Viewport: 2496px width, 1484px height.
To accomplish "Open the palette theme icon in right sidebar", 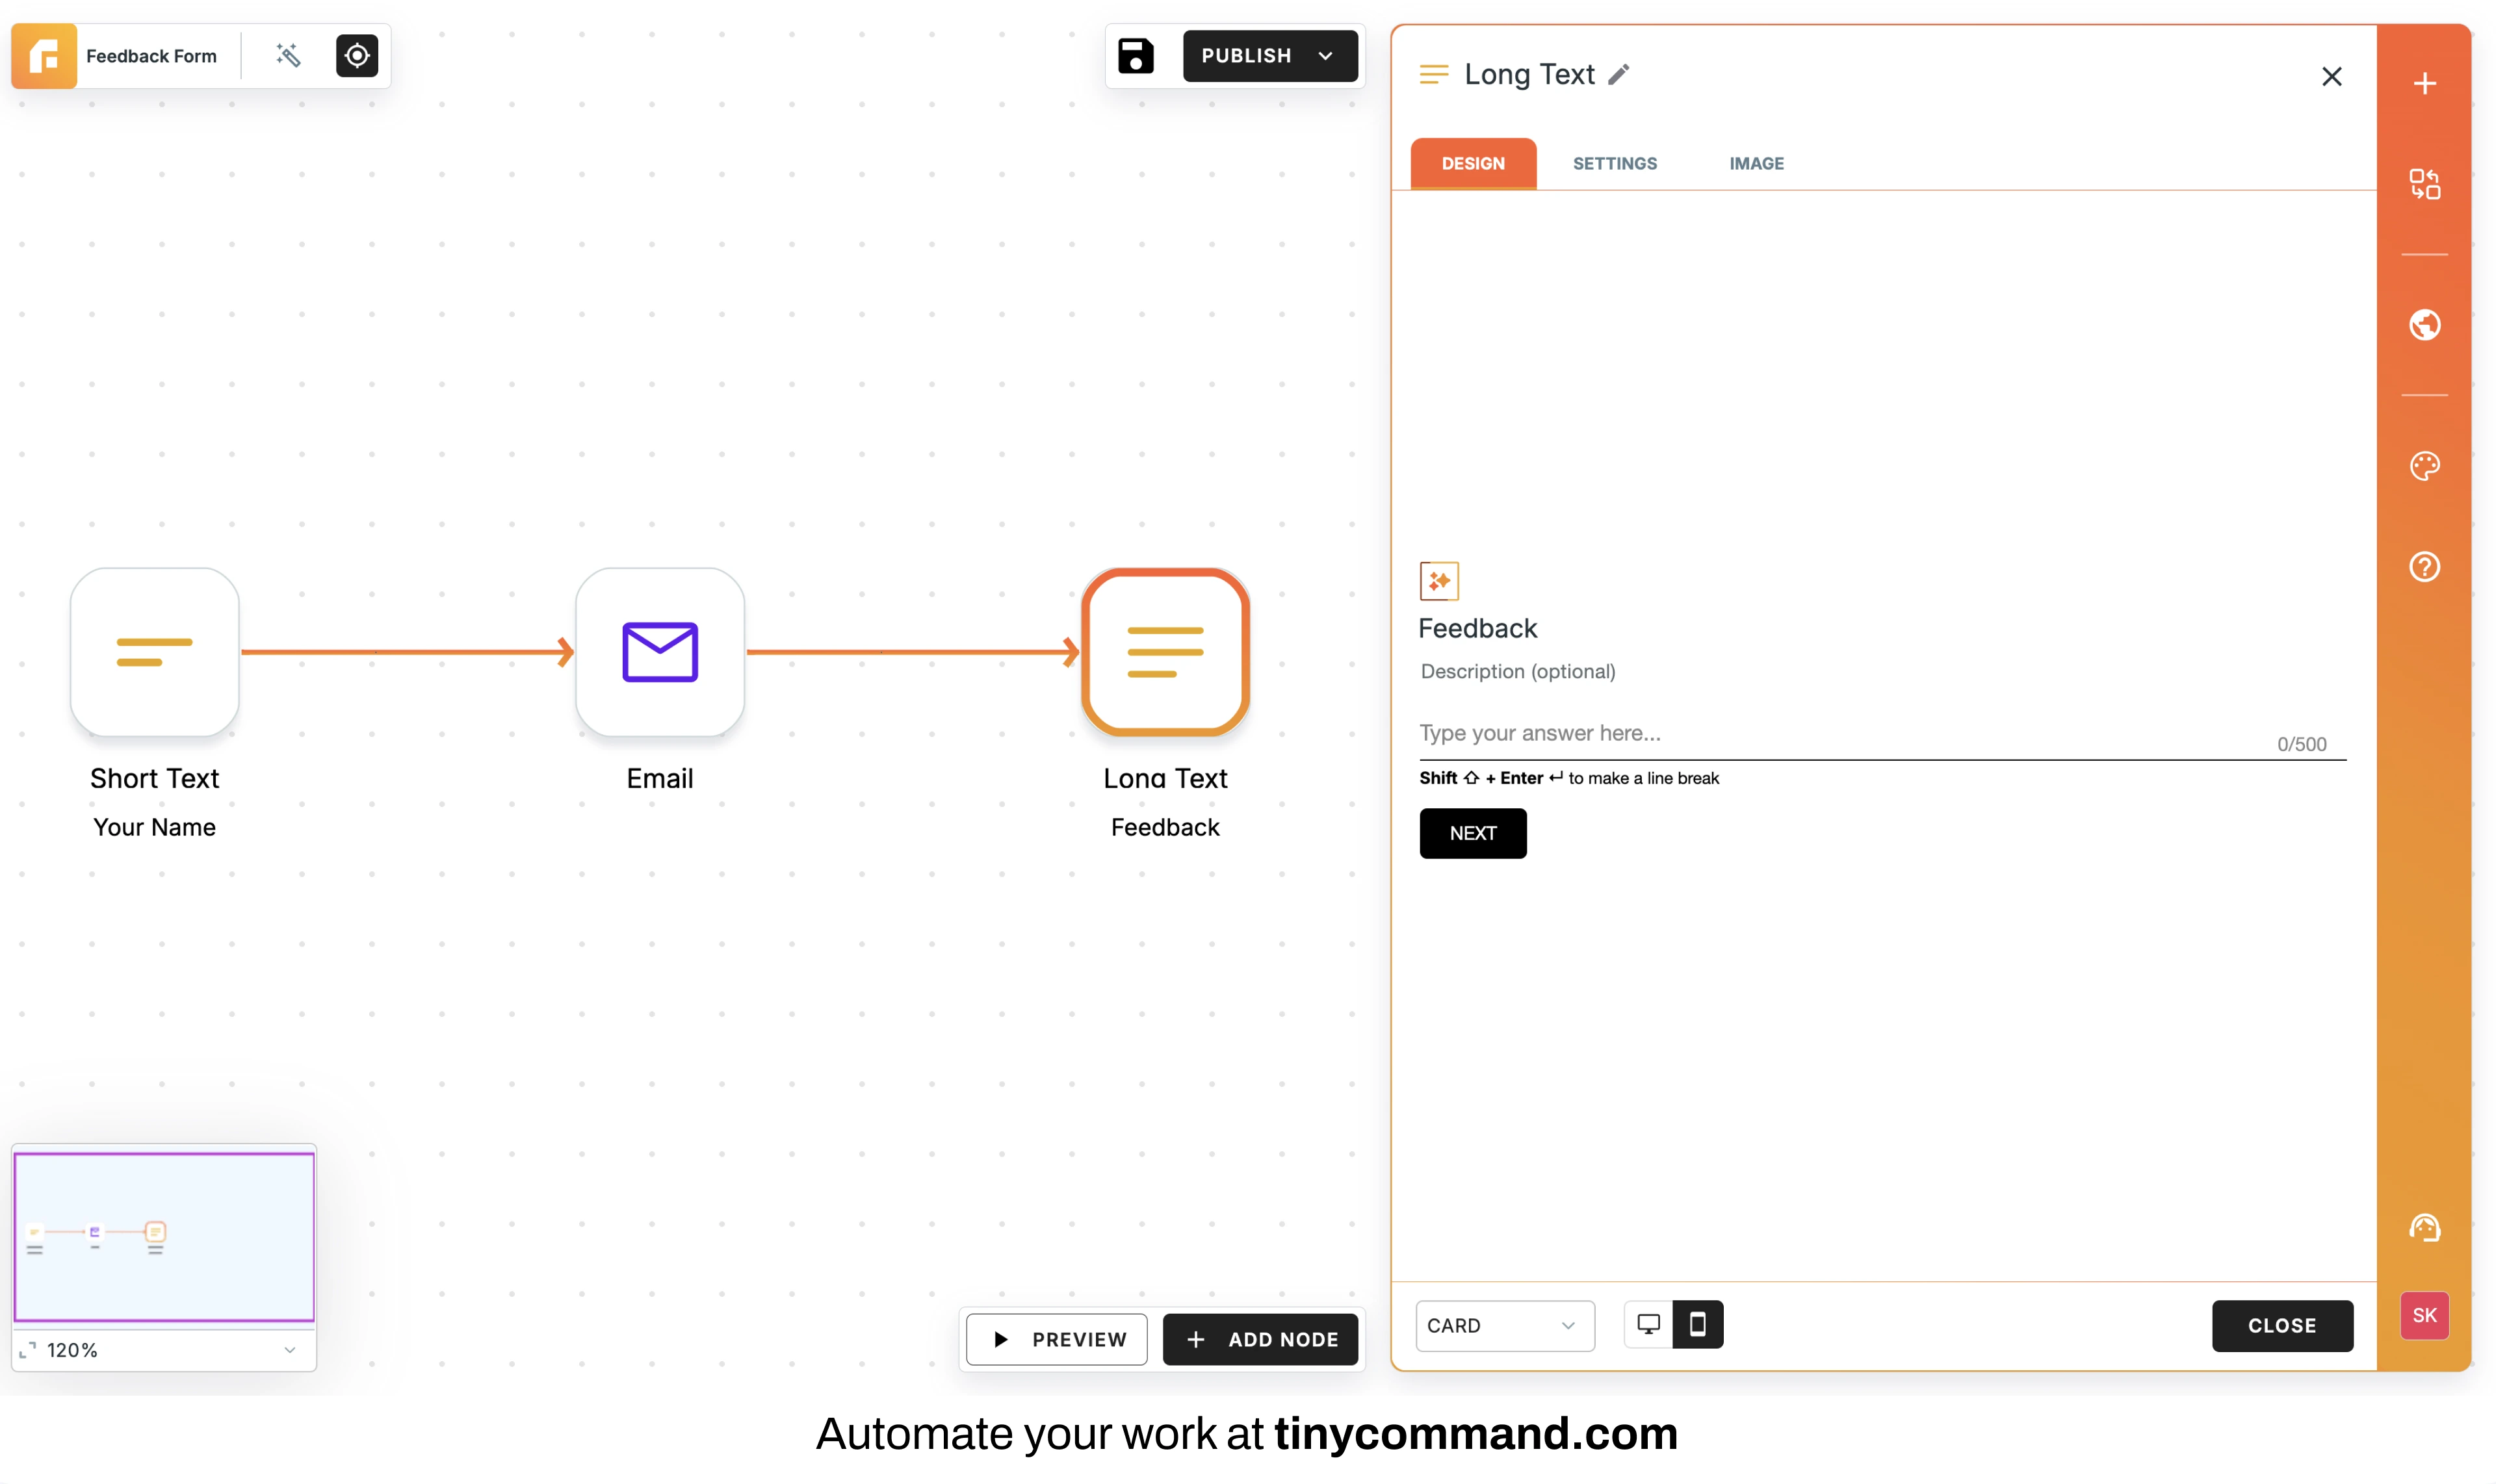I will [x=2425, y=466].
